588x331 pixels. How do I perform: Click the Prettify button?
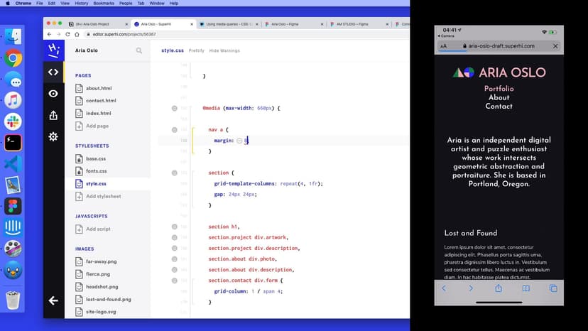pos(197,50)
